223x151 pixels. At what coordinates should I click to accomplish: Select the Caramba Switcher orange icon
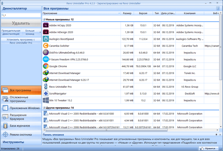46,46
